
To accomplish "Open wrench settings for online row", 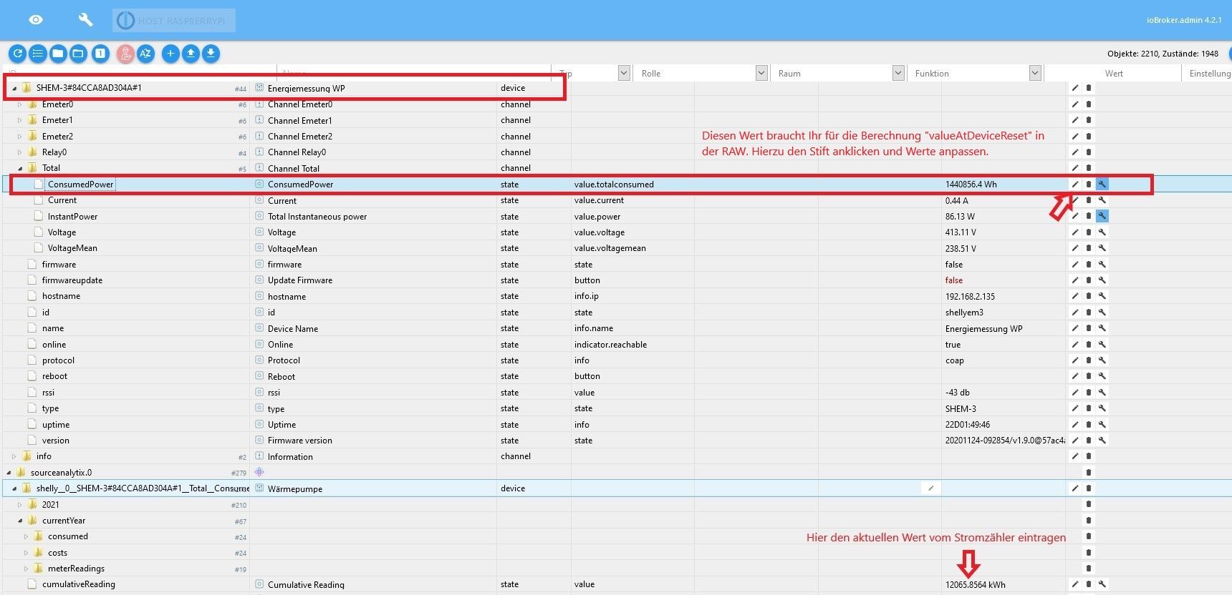I will [x=1102, y=345].
